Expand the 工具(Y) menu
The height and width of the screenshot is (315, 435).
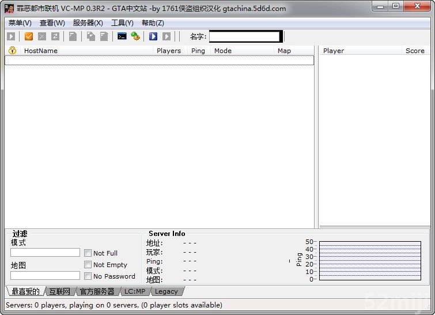click(122, 23)
